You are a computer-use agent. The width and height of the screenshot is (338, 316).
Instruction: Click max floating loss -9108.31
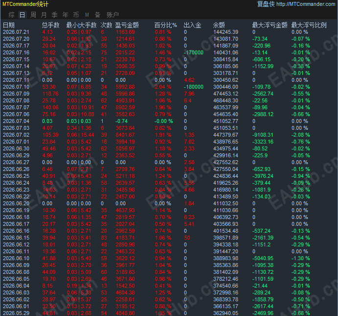click(263, 135)
